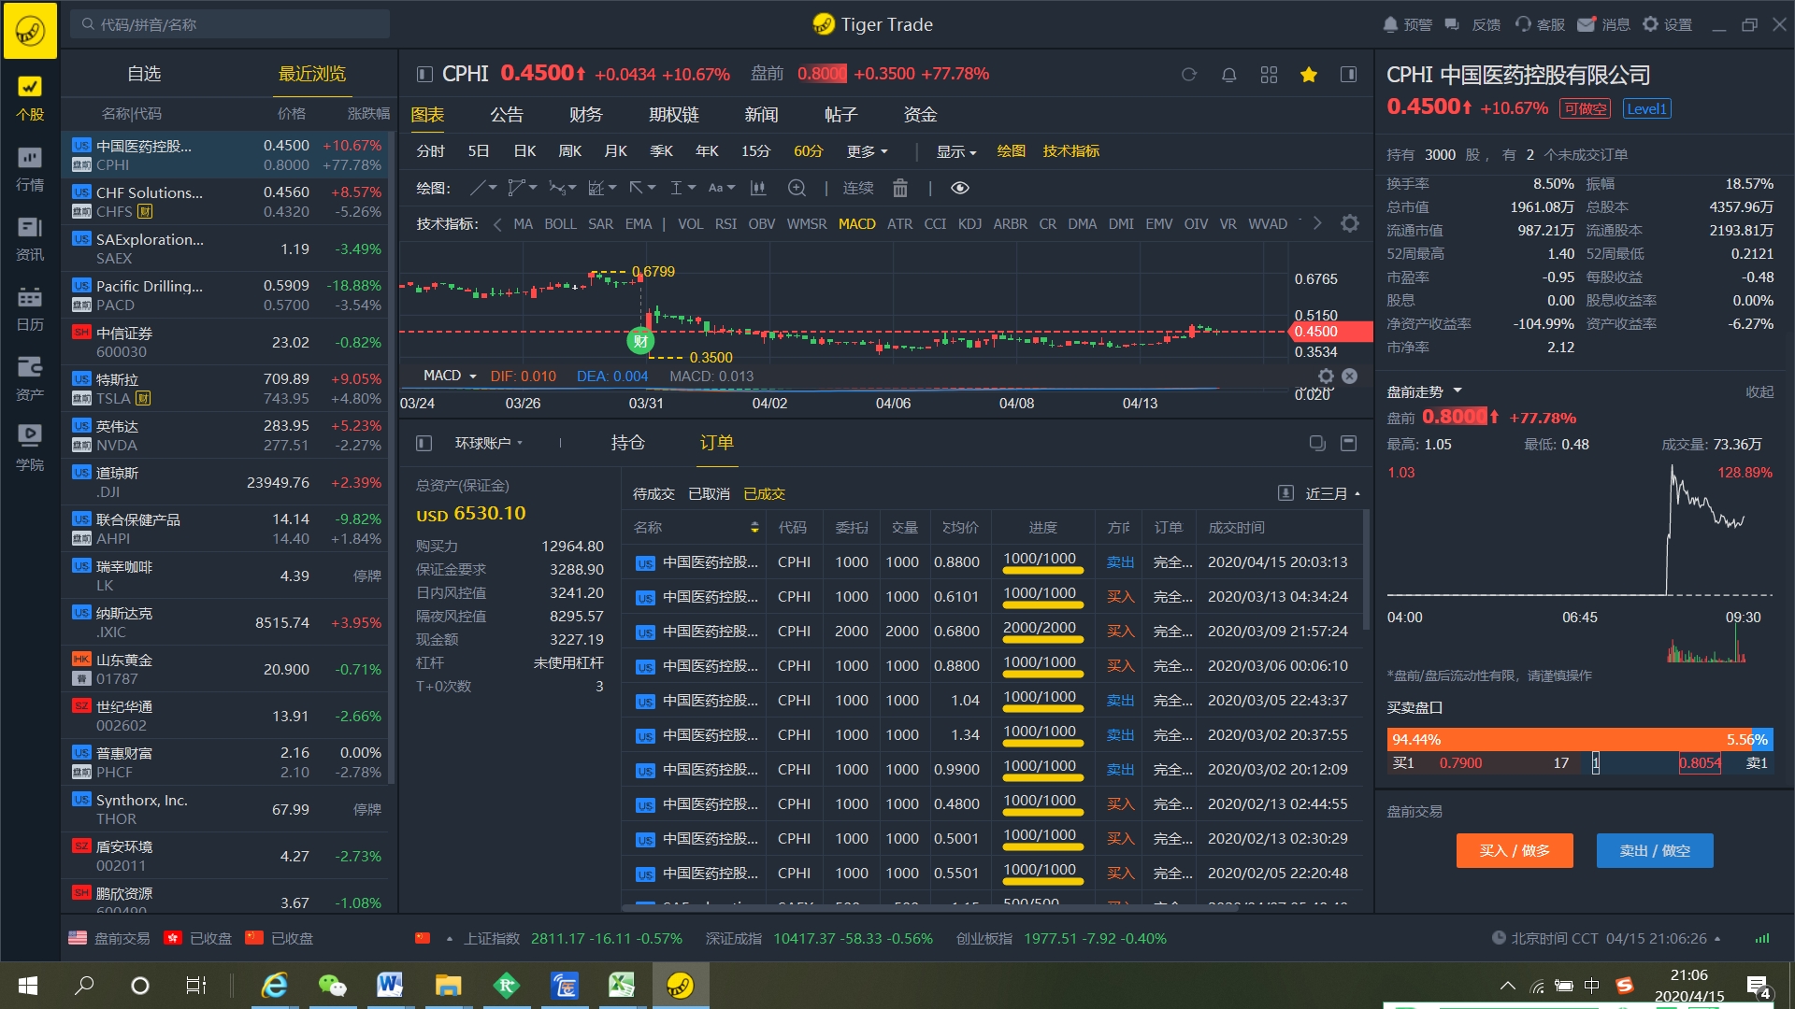The image size is (1795, 1009).
Task: Open the 日历 calendar sidebar section
Action: 30,308
